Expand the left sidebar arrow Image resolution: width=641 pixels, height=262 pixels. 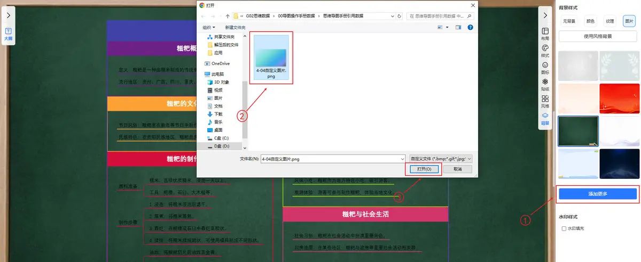pos(8,15)
